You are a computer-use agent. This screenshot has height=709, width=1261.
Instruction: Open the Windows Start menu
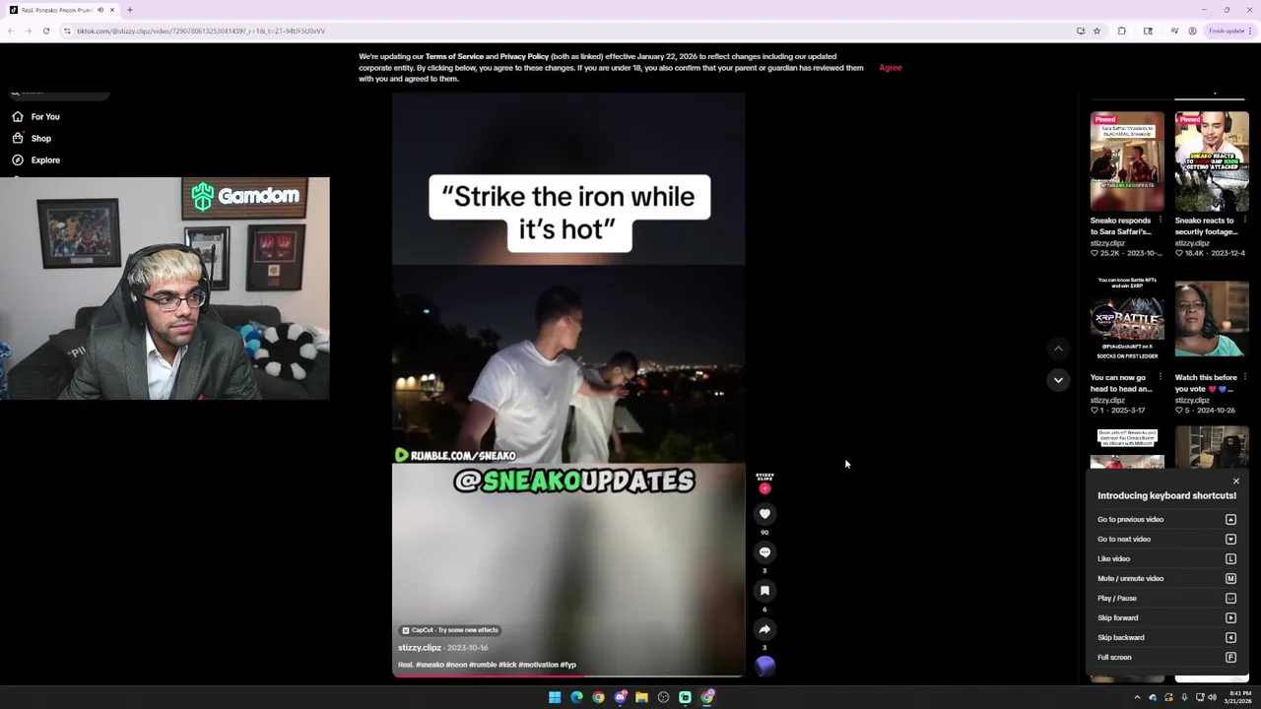(x=555, y=697)
